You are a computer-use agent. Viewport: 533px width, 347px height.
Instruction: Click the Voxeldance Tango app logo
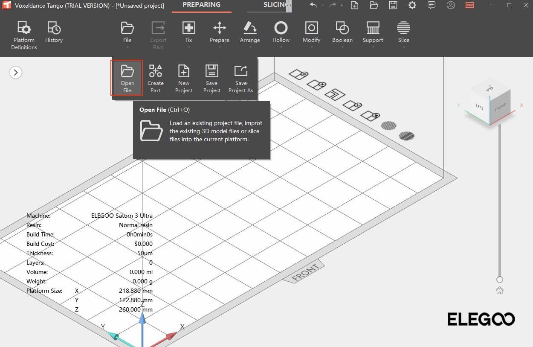7,6
